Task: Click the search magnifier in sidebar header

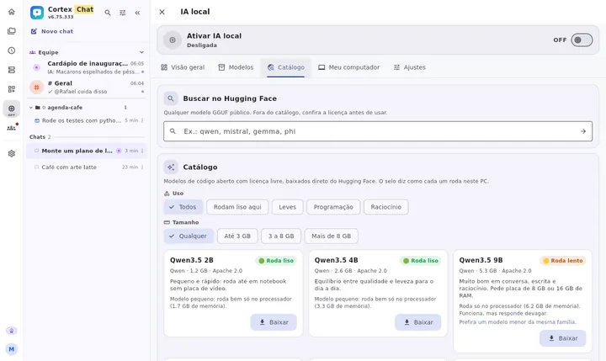Action: point(108,13)
